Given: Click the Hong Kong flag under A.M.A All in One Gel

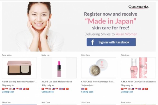Looking at the screenshot, I should 122,89.
